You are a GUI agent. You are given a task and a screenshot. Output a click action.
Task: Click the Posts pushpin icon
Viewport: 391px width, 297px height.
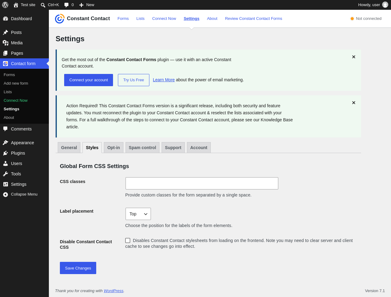[5, 32]
